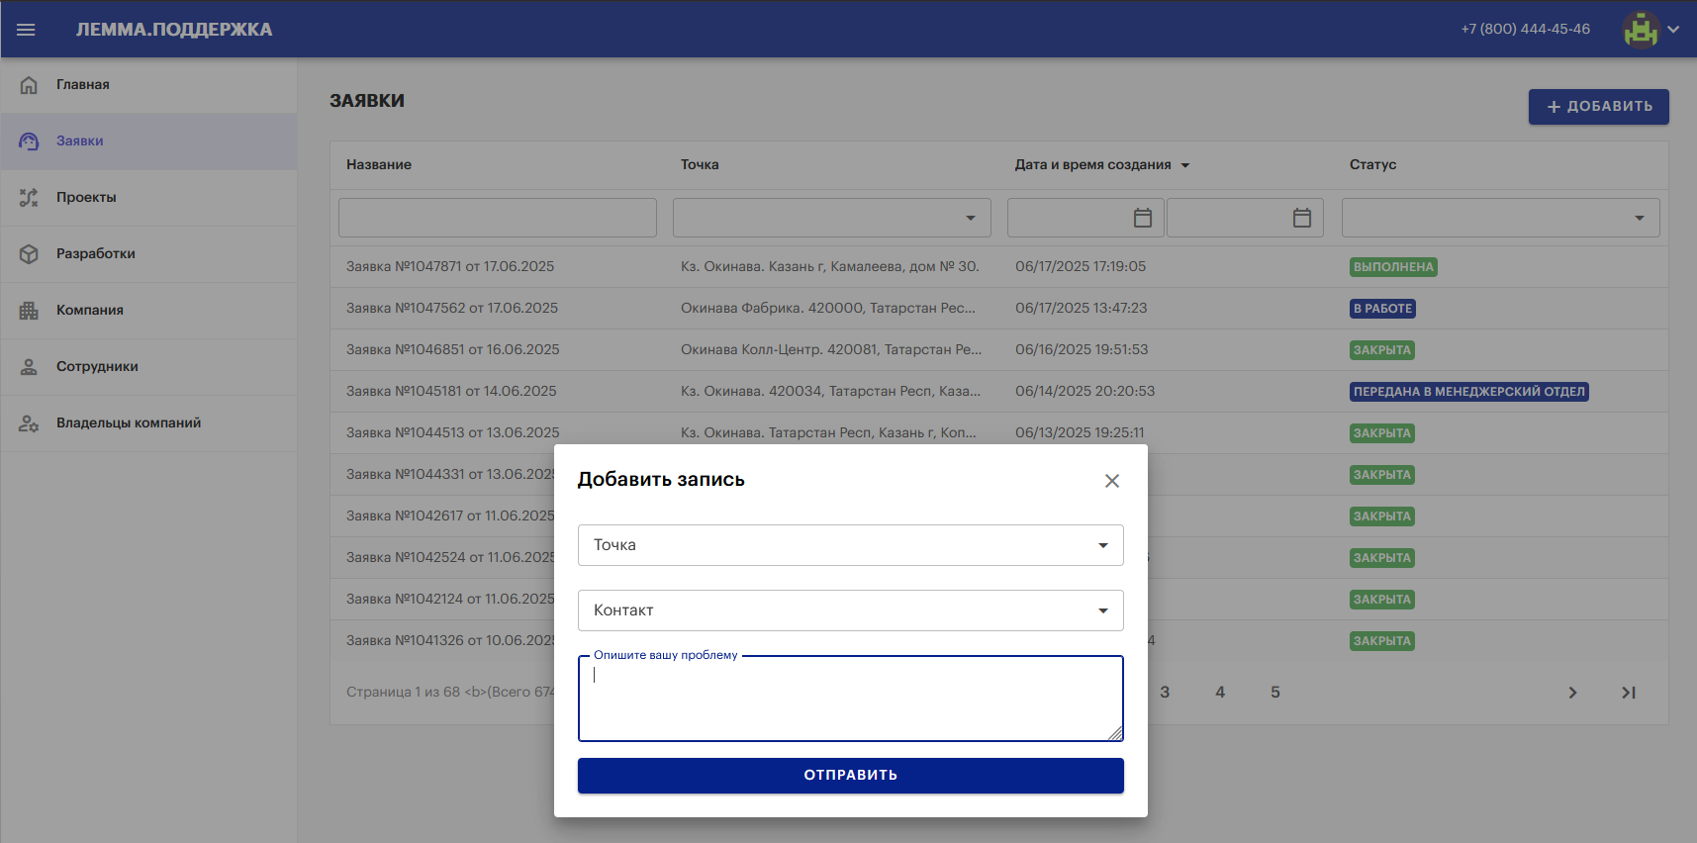Close the Добавить запись dialog
1697x843 pixels.
pos(1111,481)
